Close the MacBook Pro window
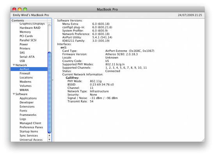This screenshot has width=215, height=156. (14, 9)
